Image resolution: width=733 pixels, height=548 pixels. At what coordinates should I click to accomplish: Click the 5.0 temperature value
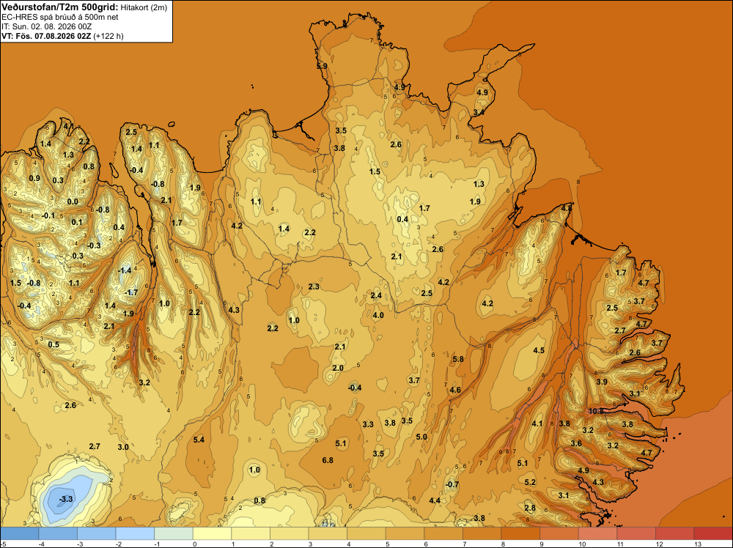click(421, 437)
